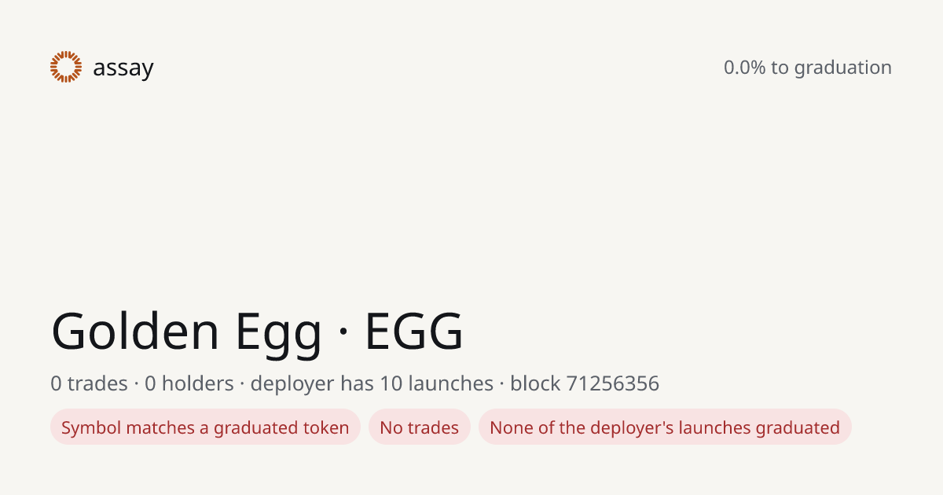Click the word deployer in stats line
The image size is (943, 495).
292,384
